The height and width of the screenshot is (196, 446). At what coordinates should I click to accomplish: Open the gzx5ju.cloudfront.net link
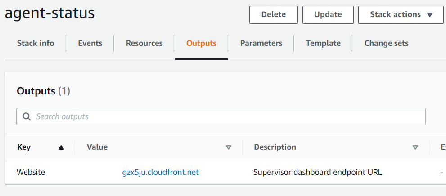point(160,172)
